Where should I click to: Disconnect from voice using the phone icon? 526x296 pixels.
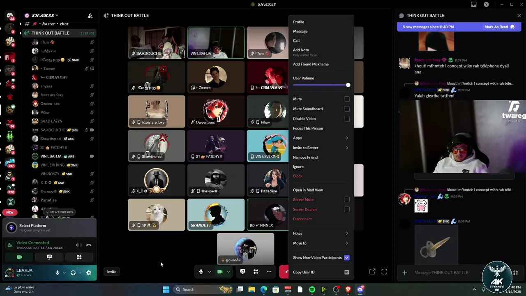[x=89, y=245]
